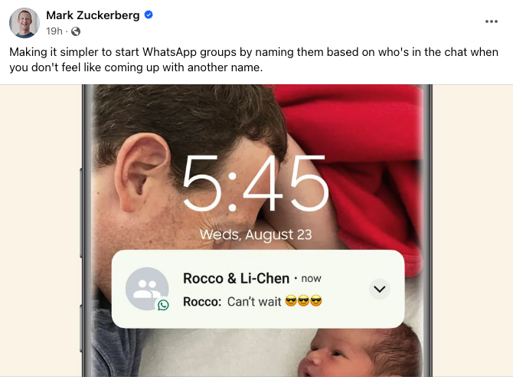Click the notification 'now' time label
This screenshot has height=380, width=513.
pyautogui.click(x=311, y=279)
